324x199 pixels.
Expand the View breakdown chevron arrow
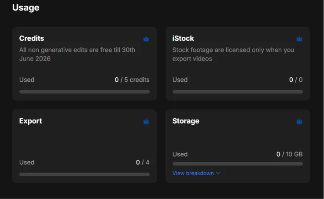click(218, 173)
